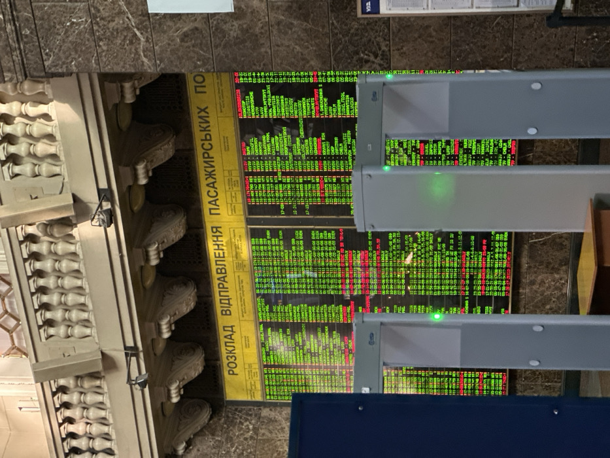
Task: Click the honeycomb-patterned window
Action: coord(10,315)
